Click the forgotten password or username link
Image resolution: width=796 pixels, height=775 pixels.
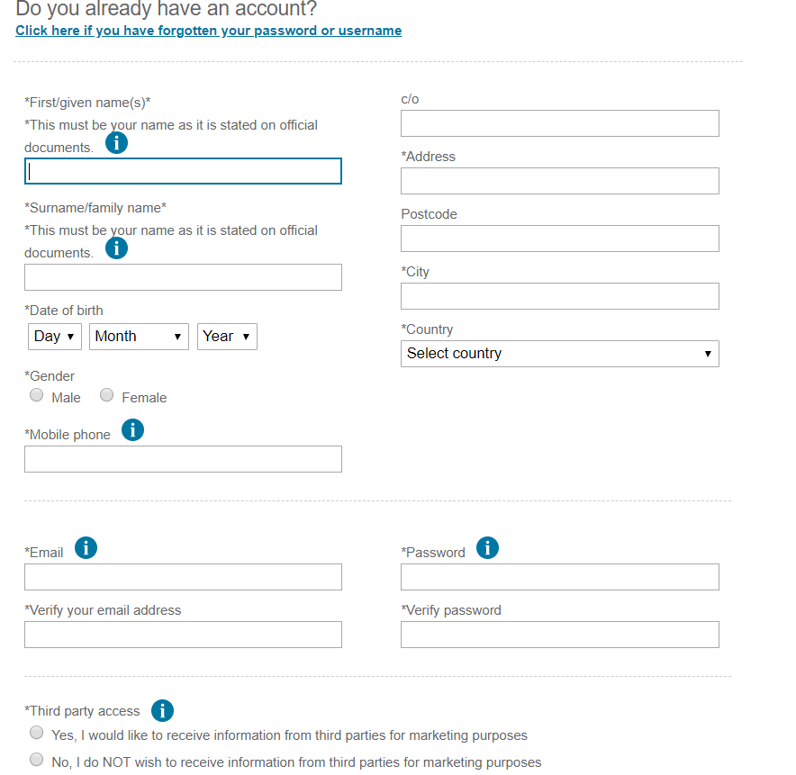[209, 31]
